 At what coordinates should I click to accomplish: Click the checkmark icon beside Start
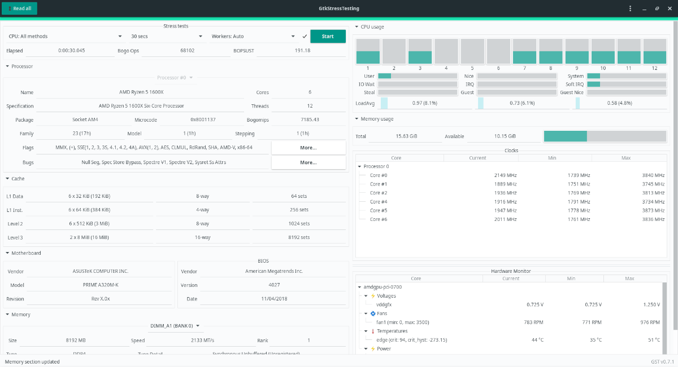tap(305, 36)
